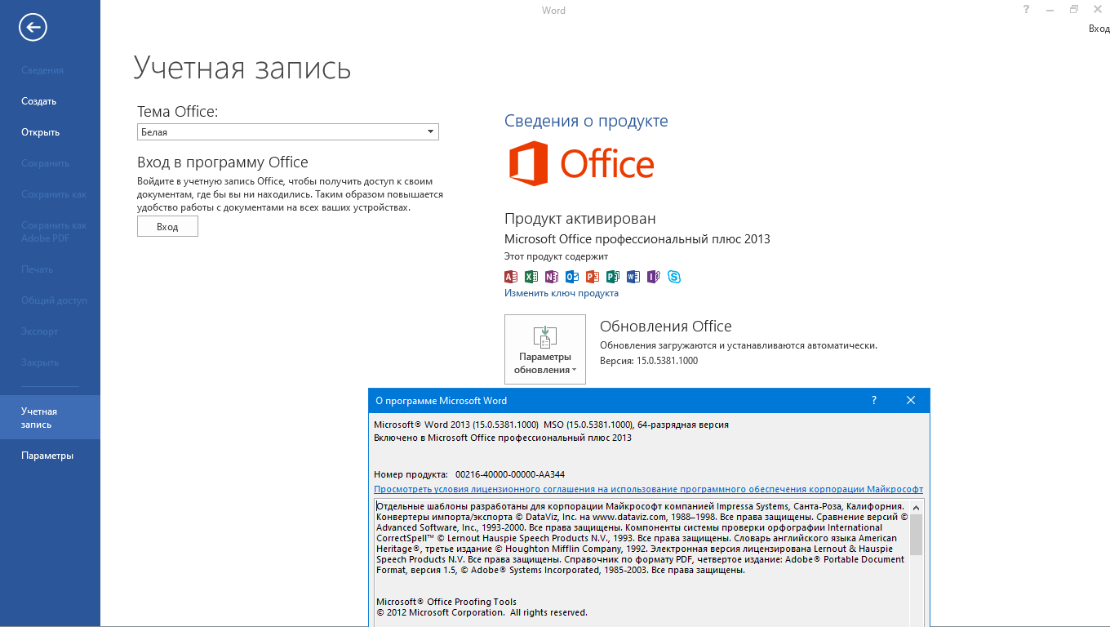This screenshot has height=627, width=1110.
Task: Open Параметры обновления dropdown button
Action: pos(545,349)
